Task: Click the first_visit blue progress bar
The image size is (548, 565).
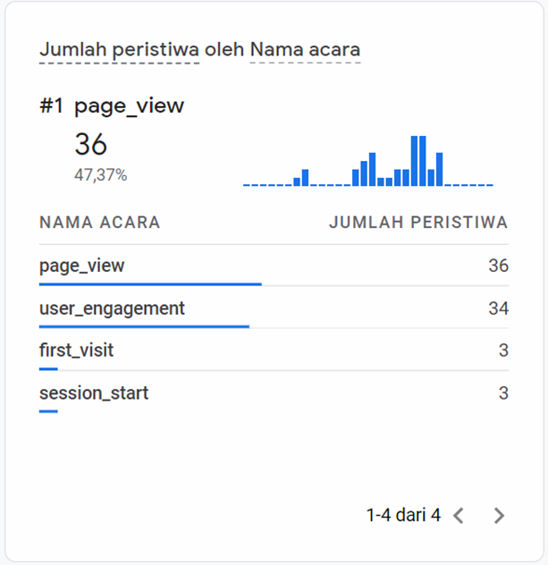Action: [48, 368]
